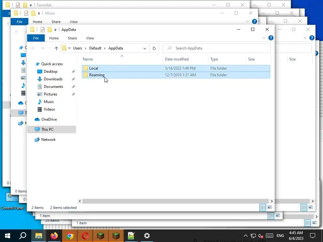
Task: Open Desktop in the navigation pane
Action: pyautogui.click(x=50, y=72)
